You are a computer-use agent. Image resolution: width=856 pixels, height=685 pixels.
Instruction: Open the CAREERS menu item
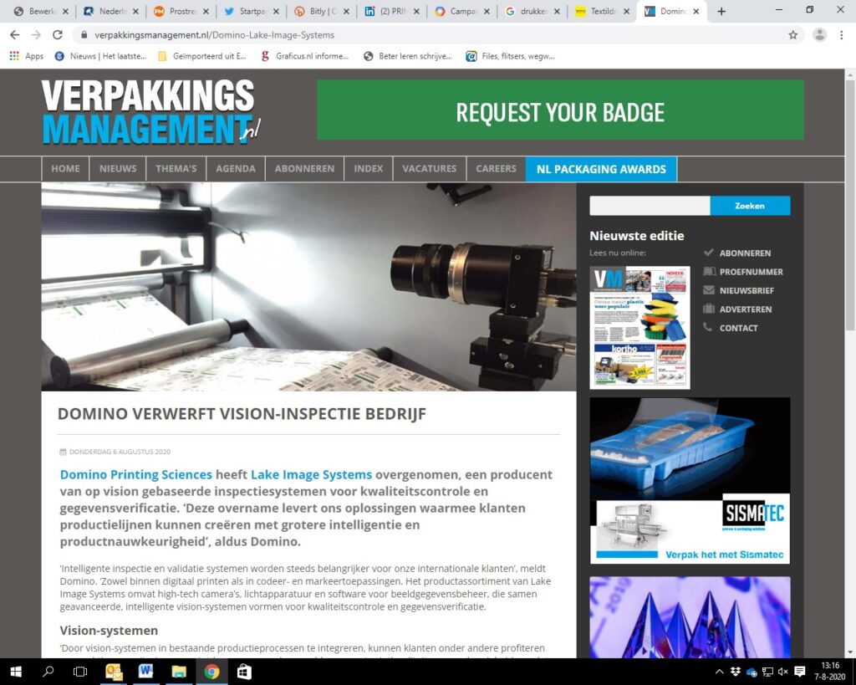click(x=496, y=169)
